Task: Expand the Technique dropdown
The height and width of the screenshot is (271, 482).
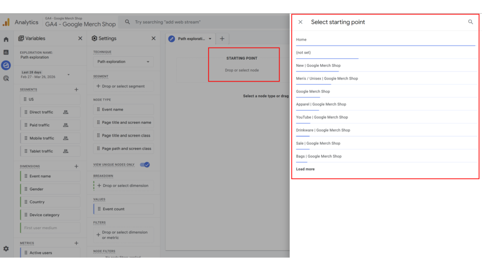Action: [123, 62]
